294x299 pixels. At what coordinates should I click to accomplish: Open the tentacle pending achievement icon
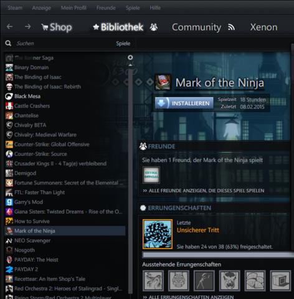[153, 280]
